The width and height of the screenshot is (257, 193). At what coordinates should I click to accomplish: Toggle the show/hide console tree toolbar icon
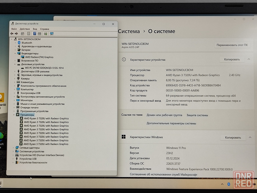coord(22,34)
